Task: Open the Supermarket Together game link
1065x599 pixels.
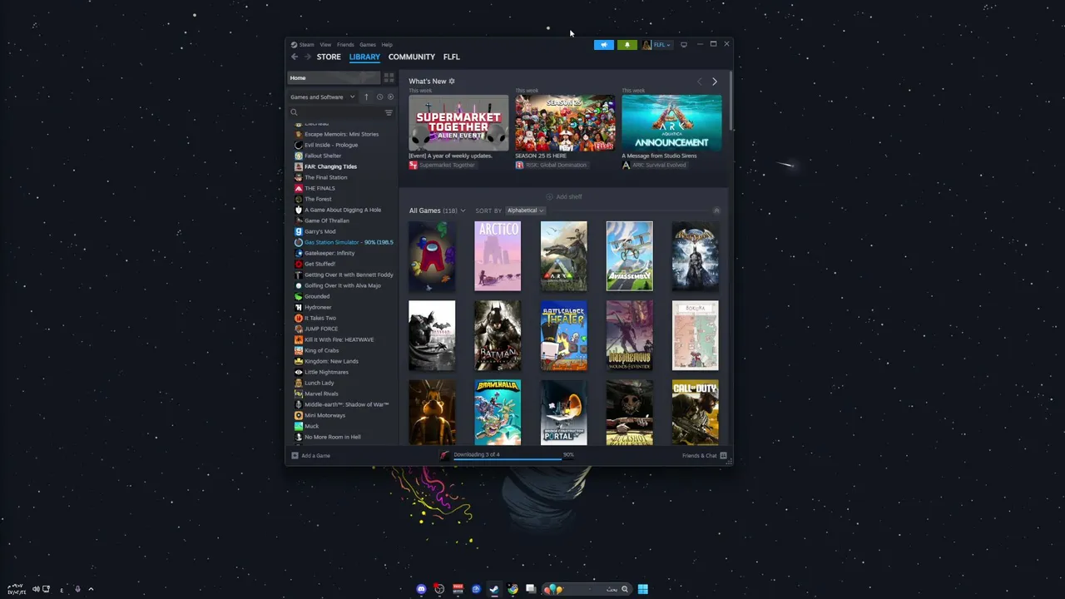Action: click(x=442, y=166)
